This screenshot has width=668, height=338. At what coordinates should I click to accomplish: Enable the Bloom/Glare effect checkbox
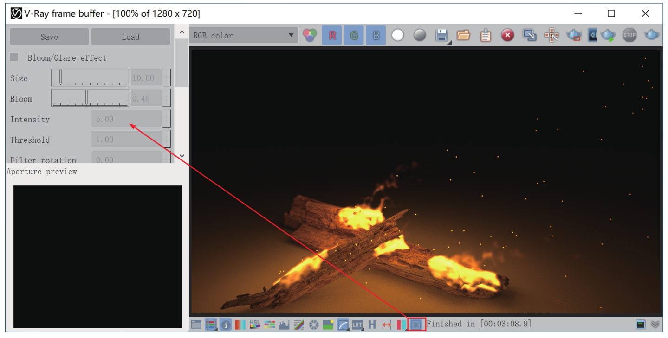tap(14, 57)
